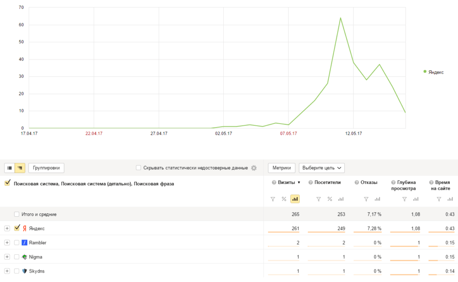Open settings gear for unreliable data
This screenshot has height=282, width=458.
254,168
